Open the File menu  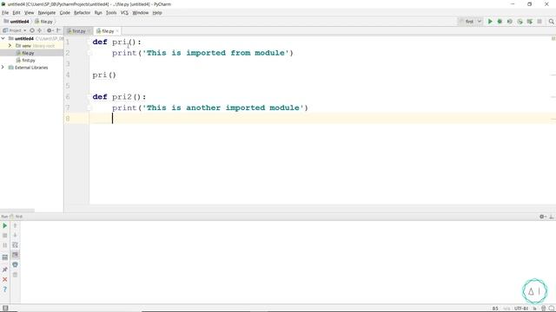5,13
